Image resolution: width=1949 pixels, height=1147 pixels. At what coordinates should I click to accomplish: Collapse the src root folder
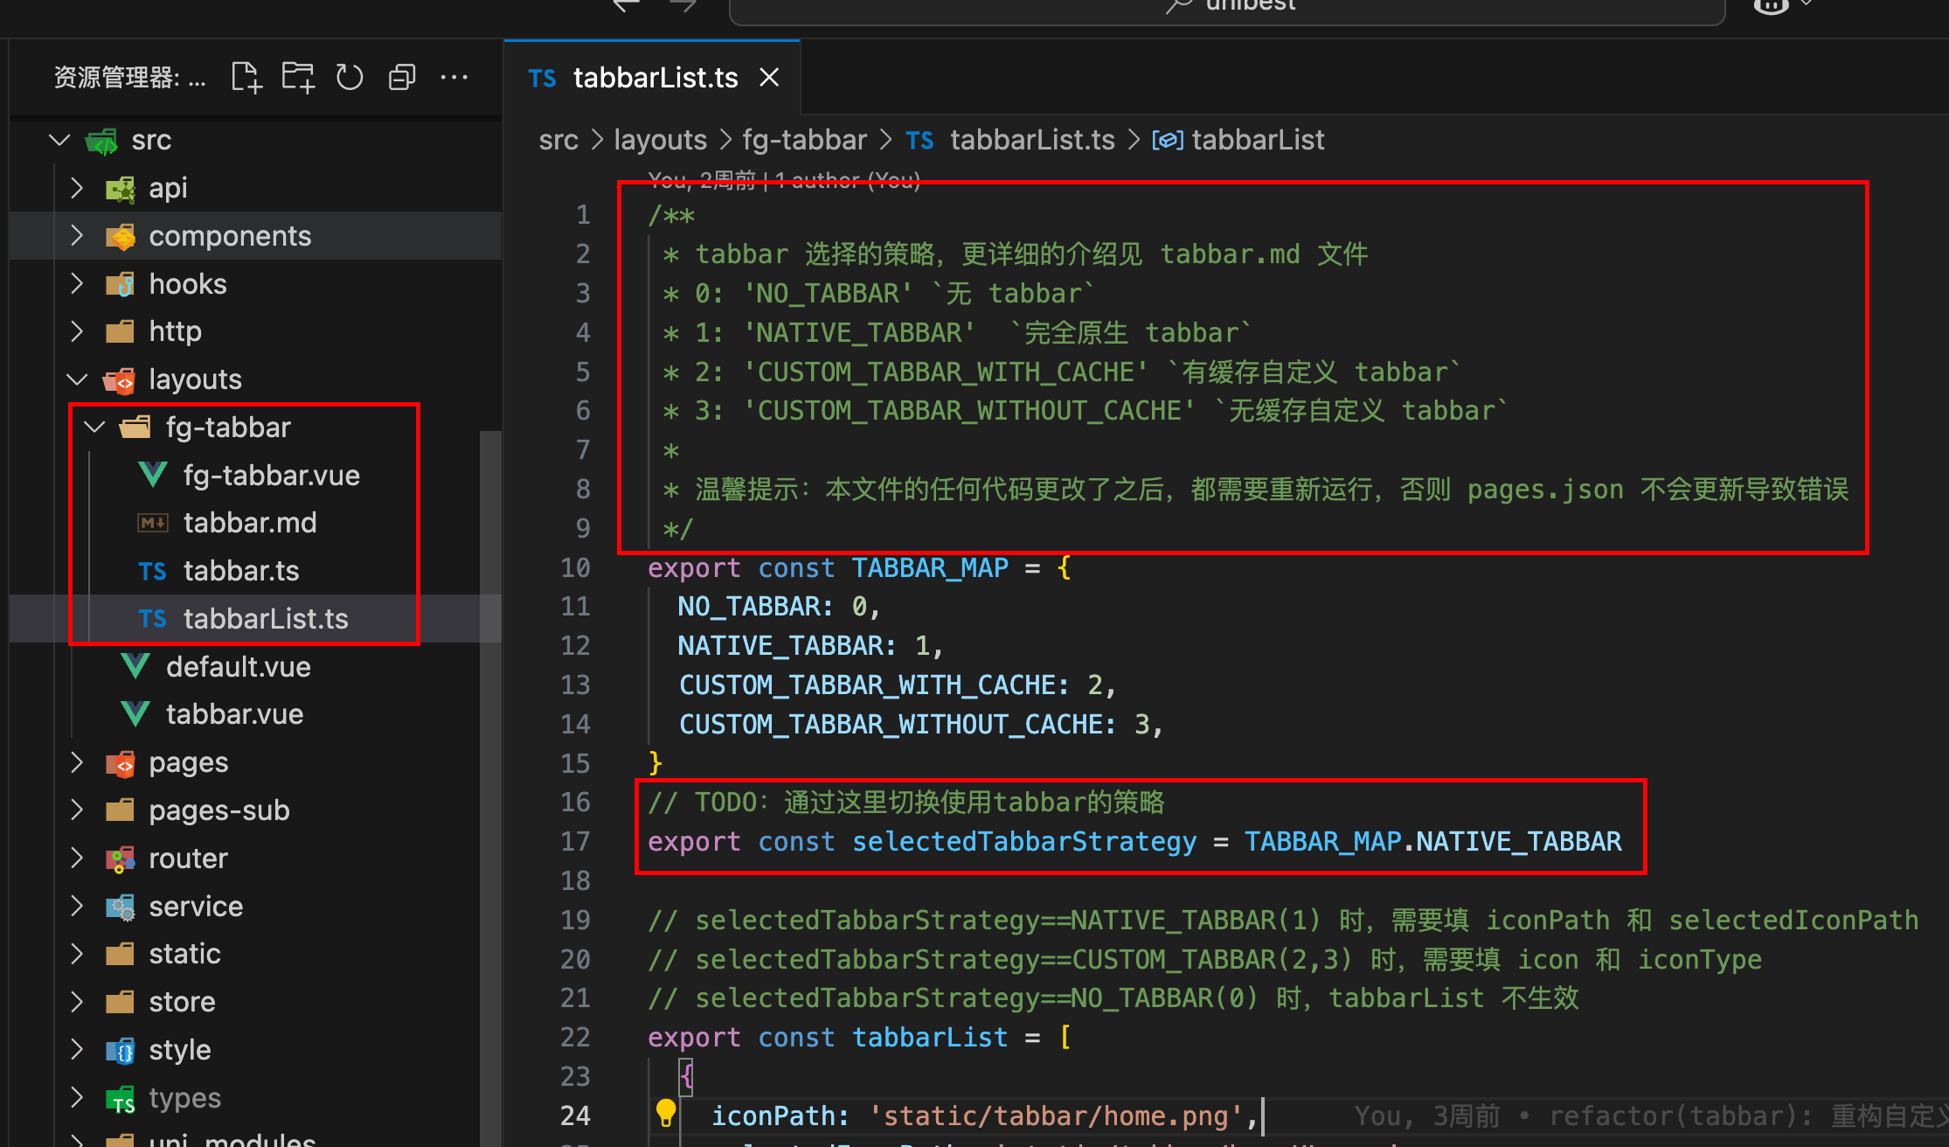click(x=59, y=140)
